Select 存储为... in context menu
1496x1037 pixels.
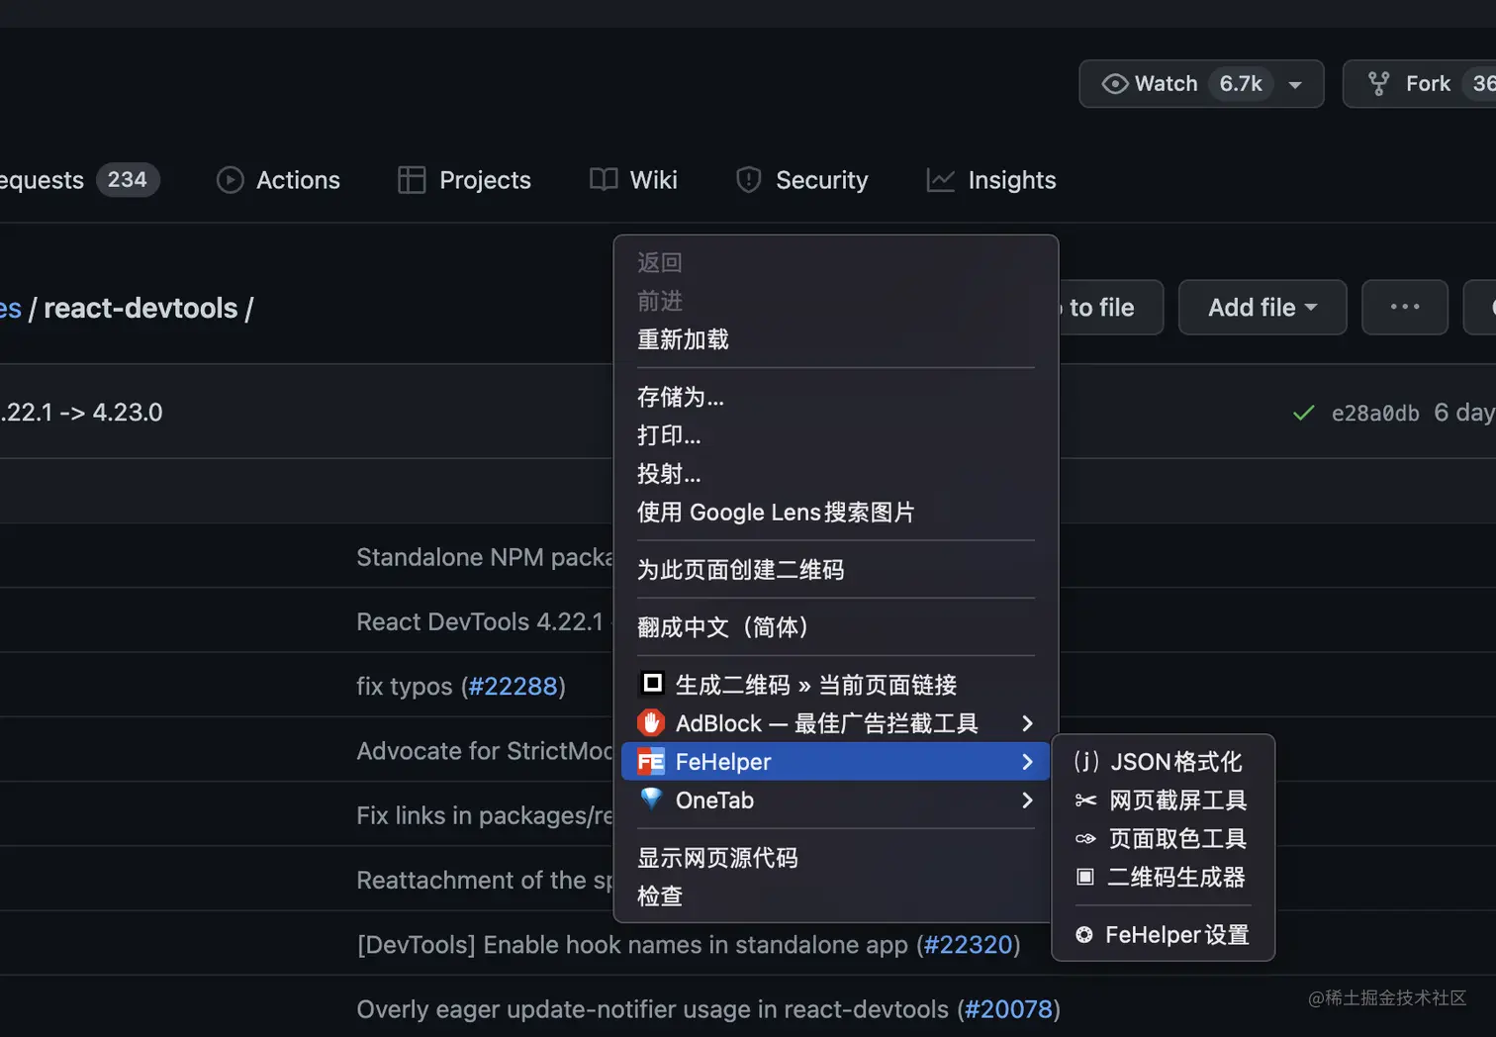pyautogui.click(x=836, y=397)
